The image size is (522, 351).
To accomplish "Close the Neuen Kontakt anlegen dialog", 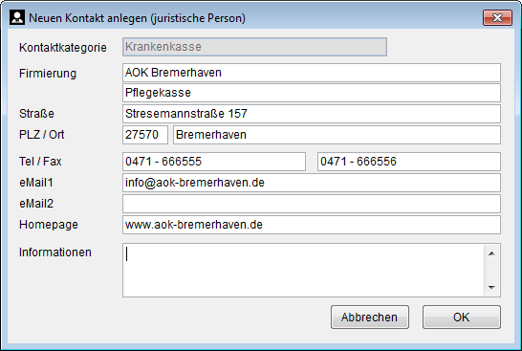I will [497, 17].
